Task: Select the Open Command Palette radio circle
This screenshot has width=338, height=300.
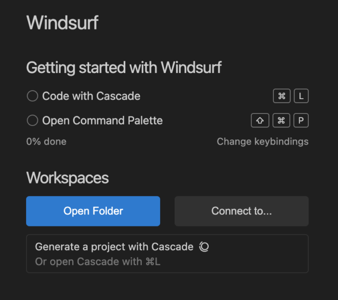Action: pyautogui.click(x=33, y=120)
